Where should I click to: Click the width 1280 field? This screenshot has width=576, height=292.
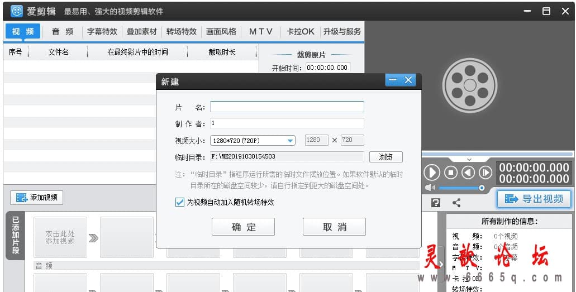click(316, 140)
